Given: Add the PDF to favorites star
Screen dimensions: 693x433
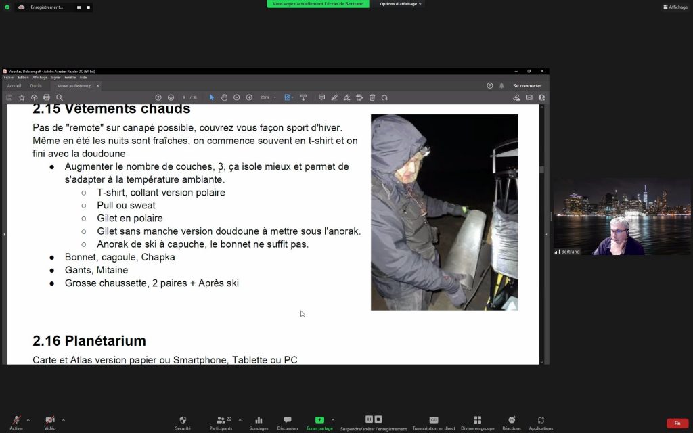Looking at the screenshot, I should pyautogui.click(x=22, y=97).
